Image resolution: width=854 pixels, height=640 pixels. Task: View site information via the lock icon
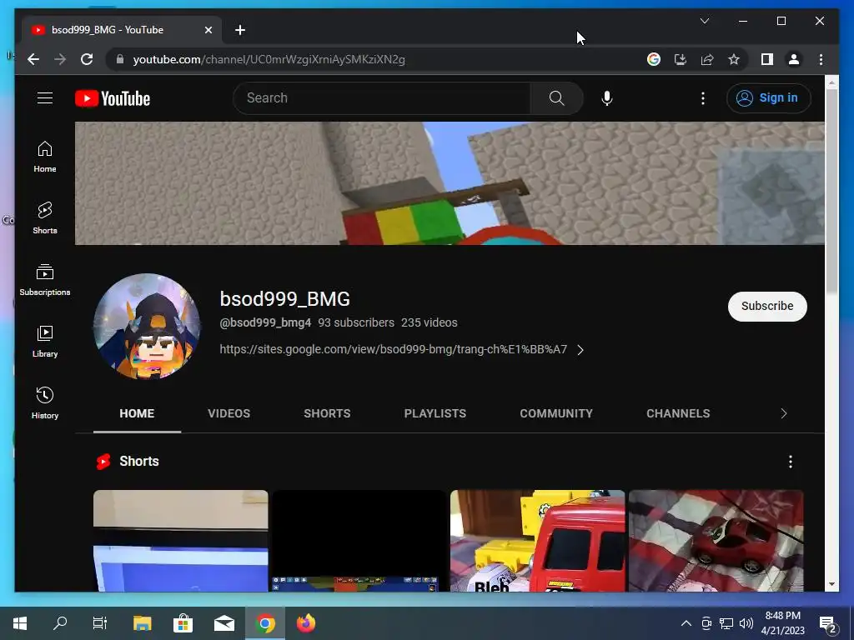pos(120,59)
